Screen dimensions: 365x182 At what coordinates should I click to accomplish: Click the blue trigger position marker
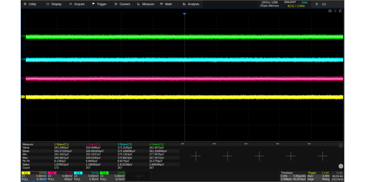click(x=184, y=14)
